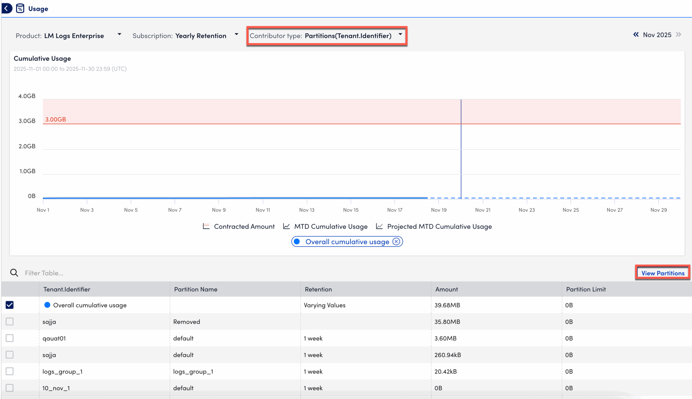Click the MTD Cumulative Usage line-chart legend icon
The width and height of the screenshot is (692, 399).
click(x=286, y=226)
